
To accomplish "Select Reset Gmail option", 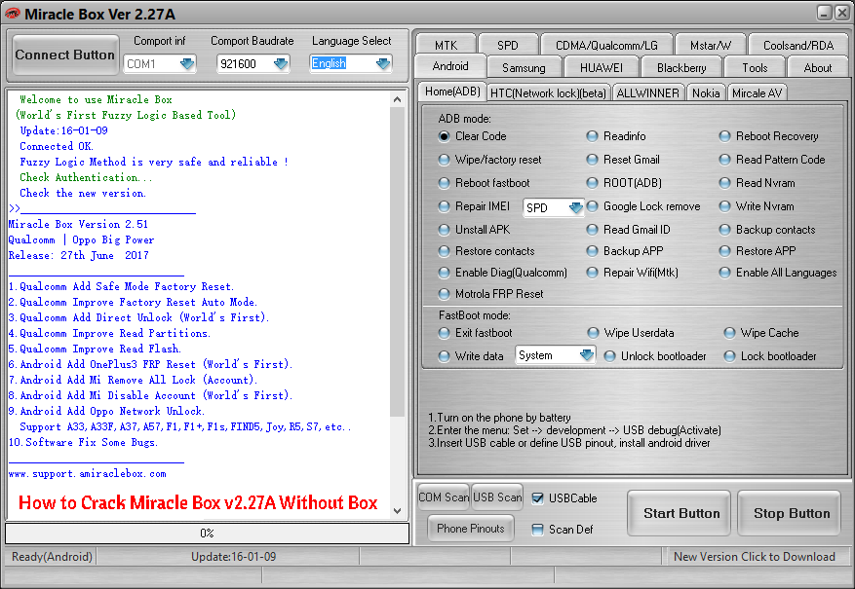I will pos(592,160).
